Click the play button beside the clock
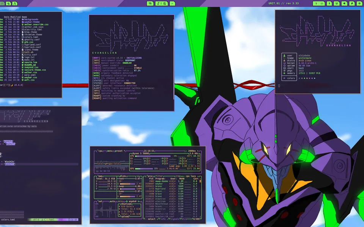 click(172, 3)
